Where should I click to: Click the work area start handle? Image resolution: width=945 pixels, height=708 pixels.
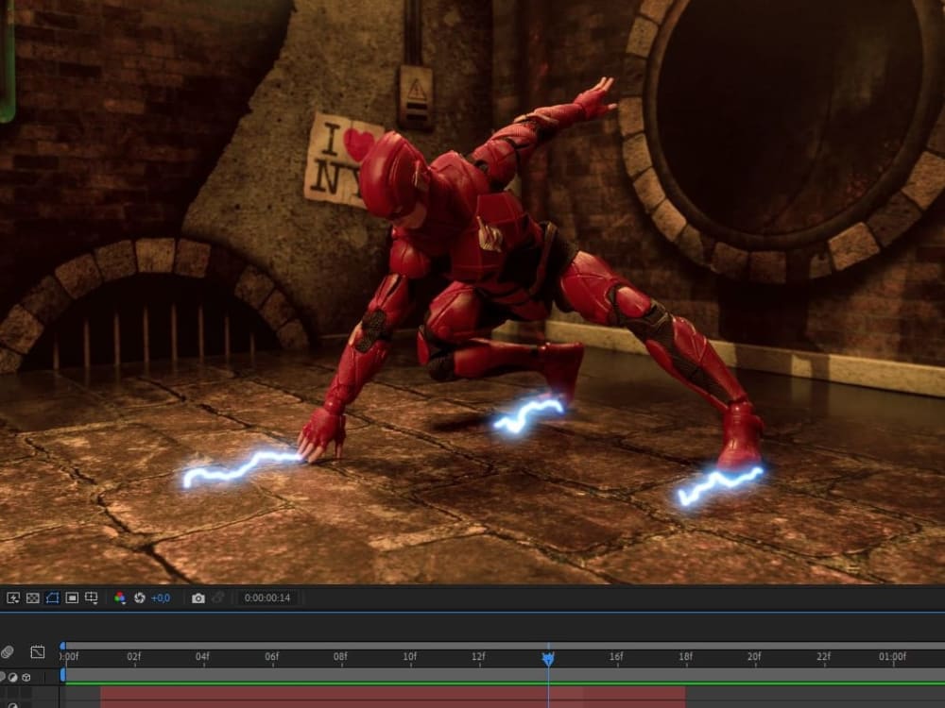(62, 676)
